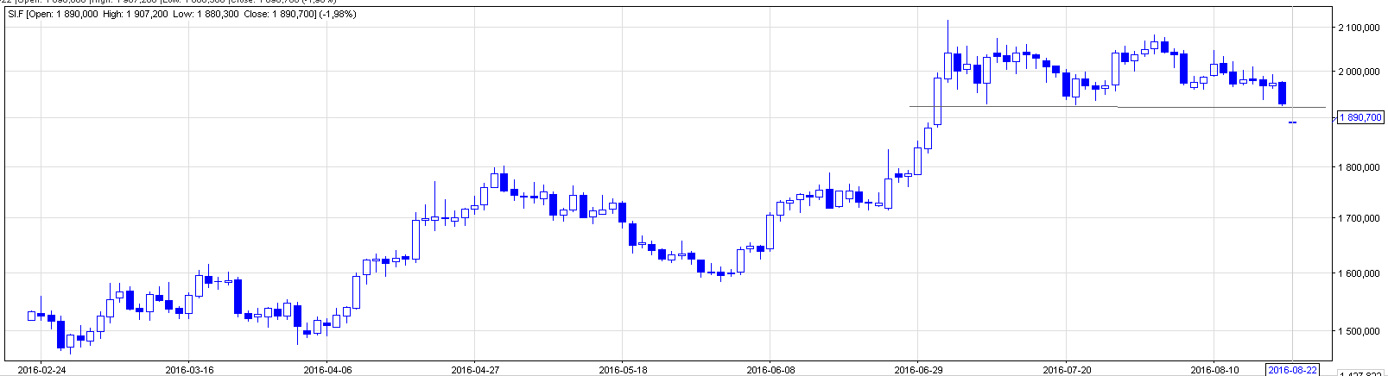
Task: Click the 2016-04-06 date label
Action: coord(328,370)
